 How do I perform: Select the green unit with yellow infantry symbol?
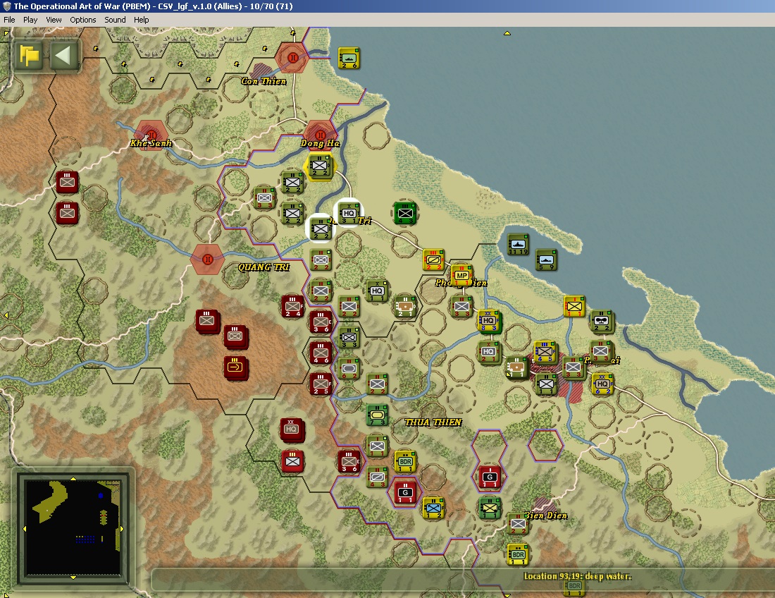pos(490,508)
